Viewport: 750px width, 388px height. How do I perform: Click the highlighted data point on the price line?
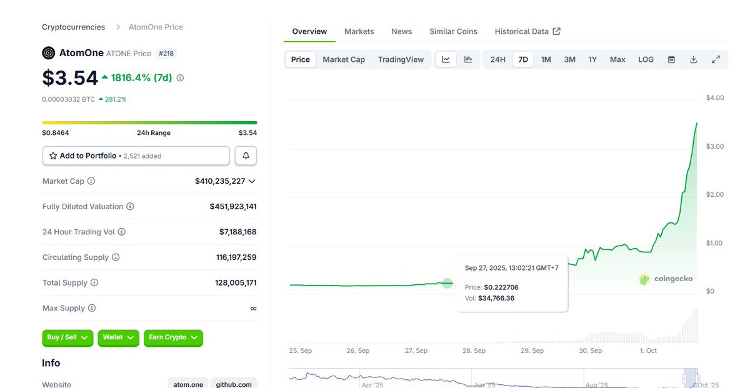pyautogui.click(x=447, y=283)
